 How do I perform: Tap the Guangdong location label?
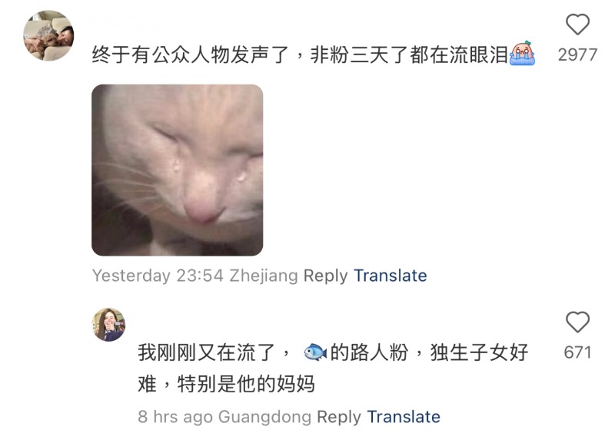click(x=264, y=417)
